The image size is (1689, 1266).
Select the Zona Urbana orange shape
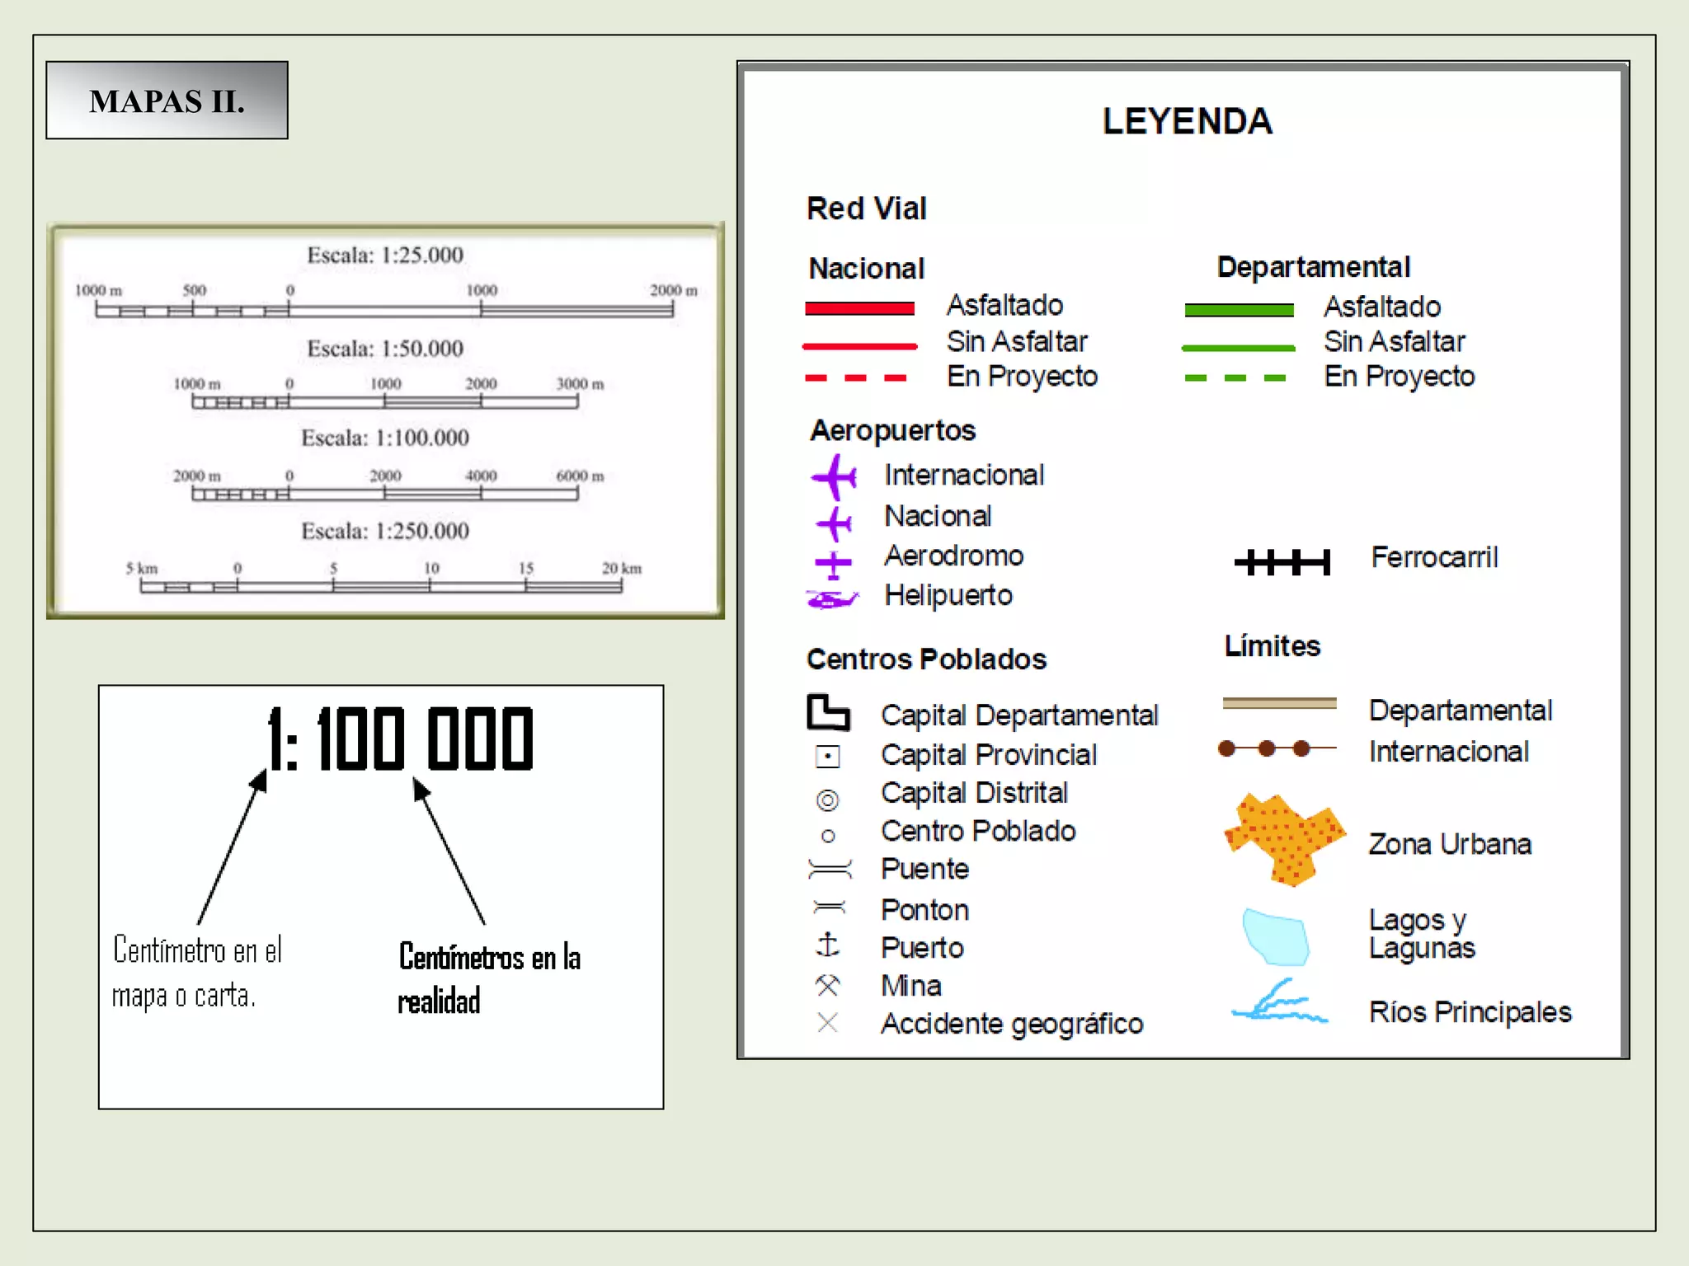point(1284,839)
